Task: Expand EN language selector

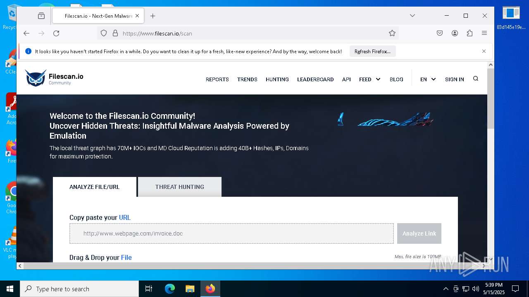Action: (428, 79)
